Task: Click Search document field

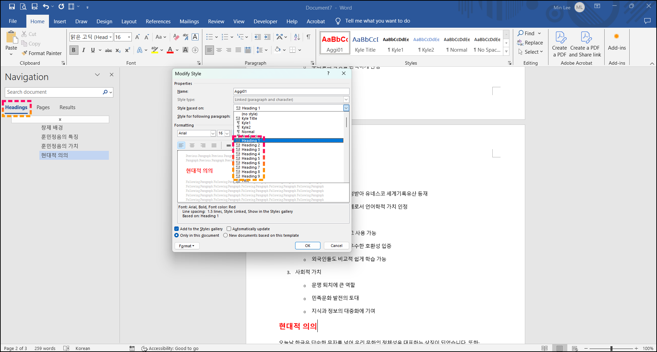Action: (53, 92)
